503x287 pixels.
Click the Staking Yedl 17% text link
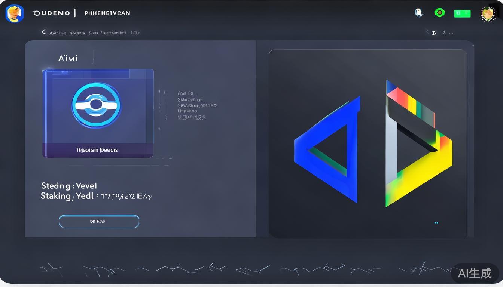96,195
